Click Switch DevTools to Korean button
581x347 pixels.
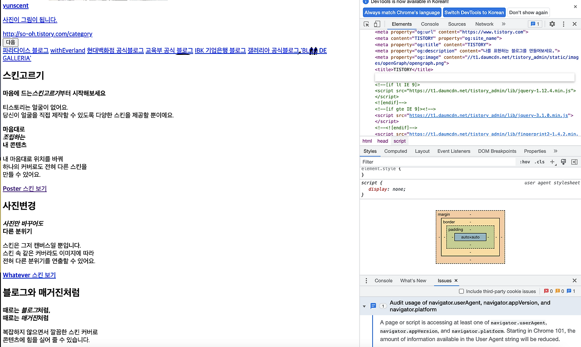click(474, 13)
